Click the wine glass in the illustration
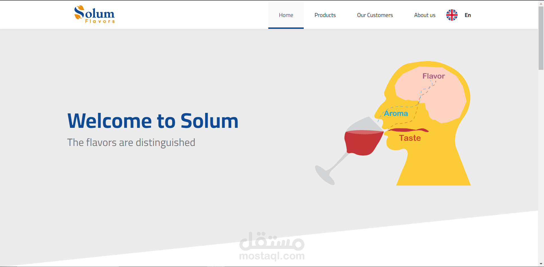The height and width of the screenshot is (267, 544). click(363, 139)
